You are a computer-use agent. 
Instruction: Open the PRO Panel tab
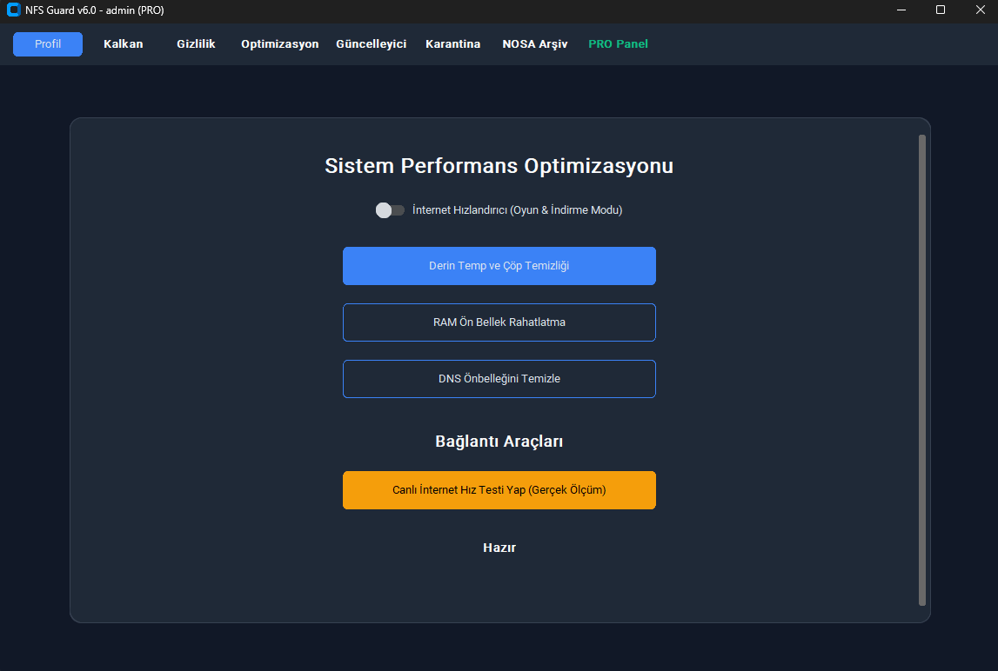point(618,43)
